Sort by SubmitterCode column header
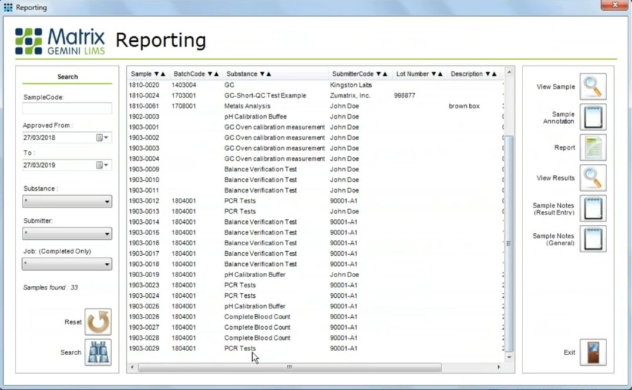The height and width of the screenshot is (390, 632). tap(359, 74)
